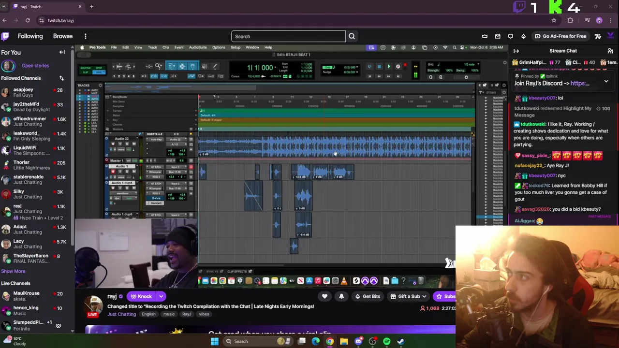
Task: Select the Trim tool in Pro Tools toolbar
Action: coord(171,66)
